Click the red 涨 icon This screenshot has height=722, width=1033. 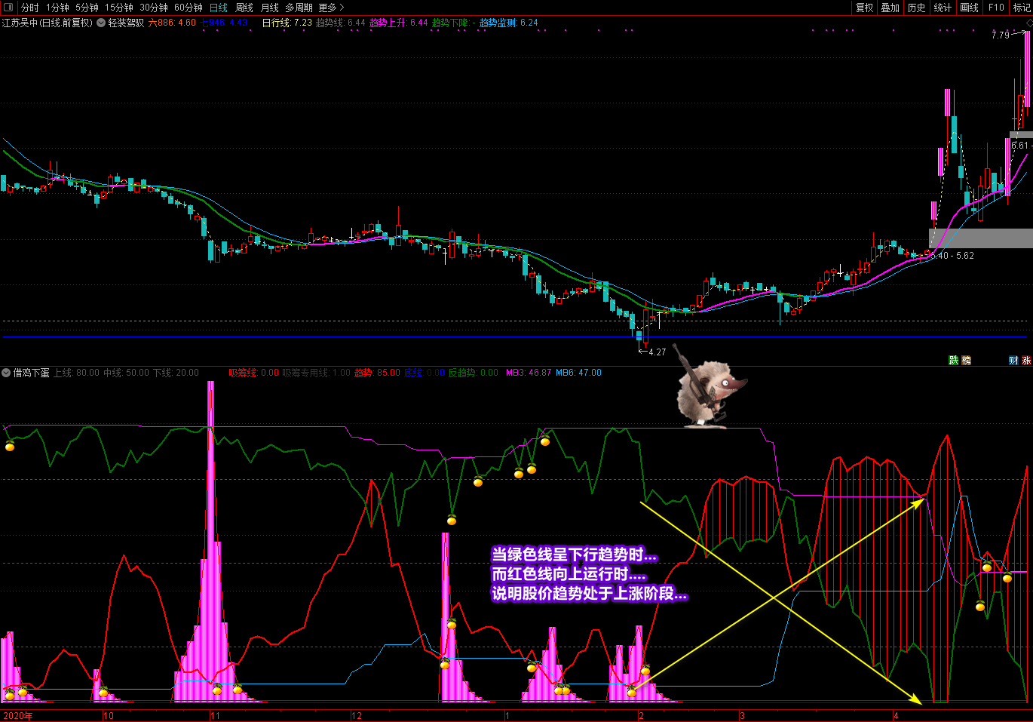1026,361
